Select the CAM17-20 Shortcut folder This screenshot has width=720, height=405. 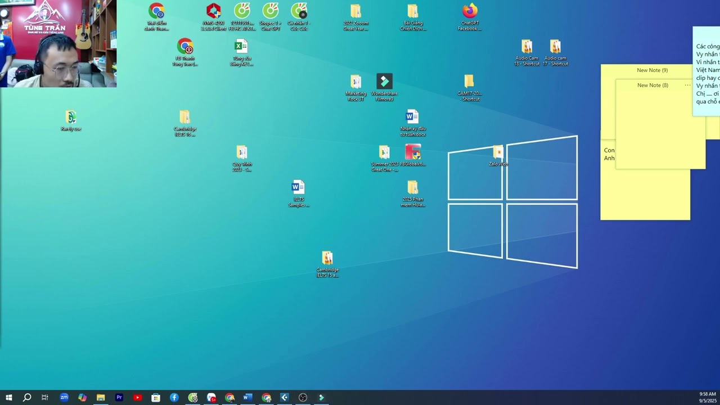pyautogui.click(x=469, y=88)
